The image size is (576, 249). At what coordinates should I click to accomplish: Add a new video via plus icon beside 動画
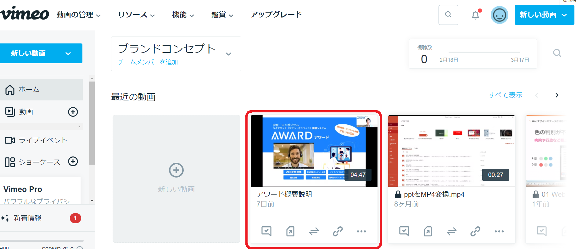tap(73, 112)
